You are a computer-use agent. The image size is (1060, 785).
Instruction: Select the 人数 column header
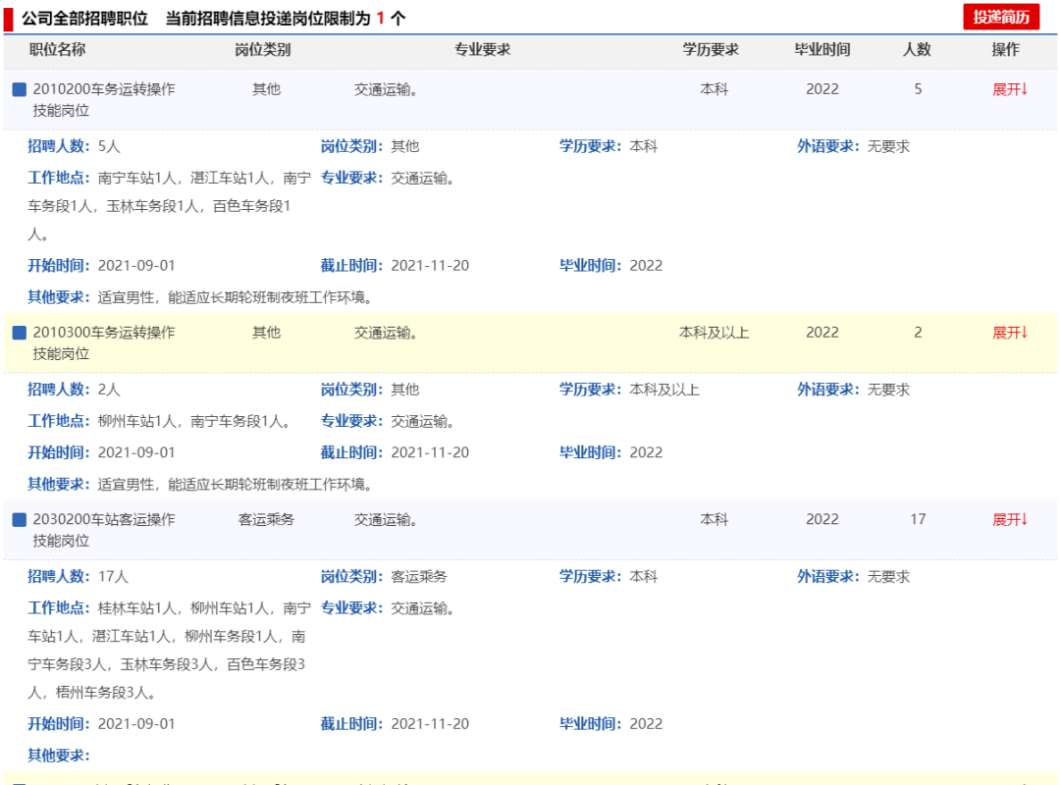tap(917, 49)
